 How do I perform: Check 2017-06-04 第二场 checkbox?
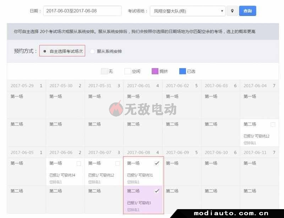pos(273,124)
